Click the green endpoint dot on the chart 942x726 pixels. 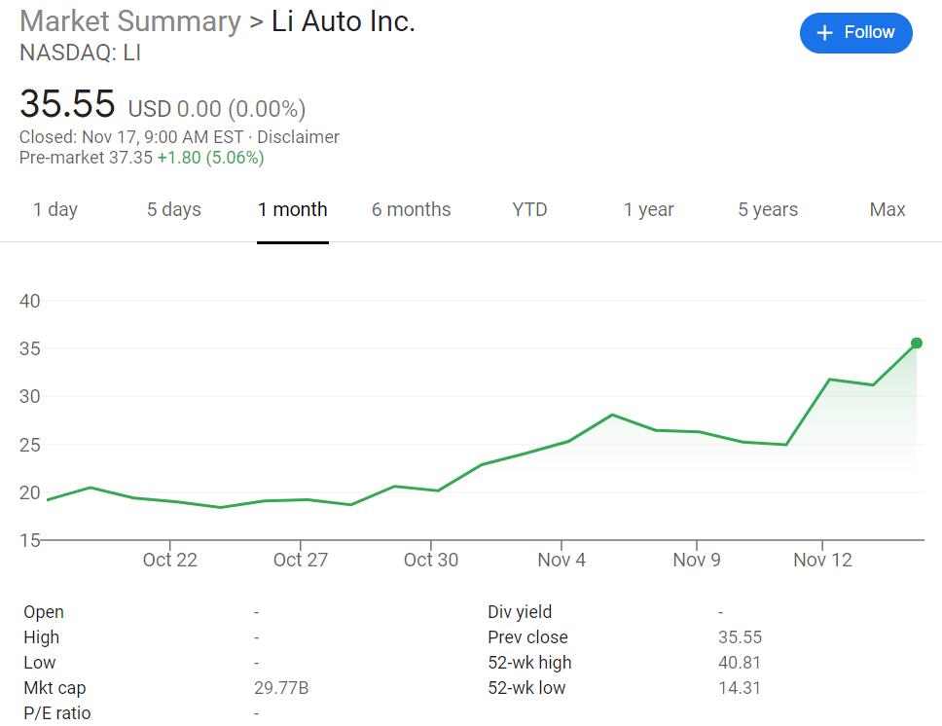[x=916, y=342]
